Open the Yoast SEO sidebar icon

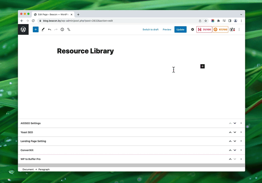(x=232, y=29)
